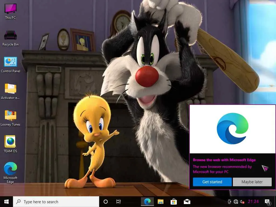This screenshot has width=276, height=207.
Task: Open the Windows Start menu
Action: (6, 202)
